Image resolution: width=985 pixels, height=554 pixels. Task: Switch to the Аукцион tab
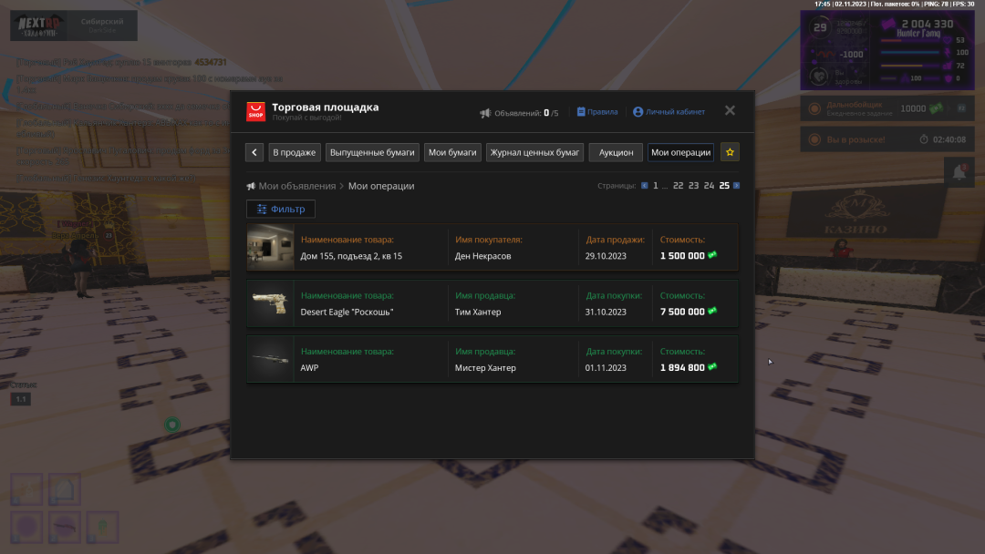click(x=616, y=152)
